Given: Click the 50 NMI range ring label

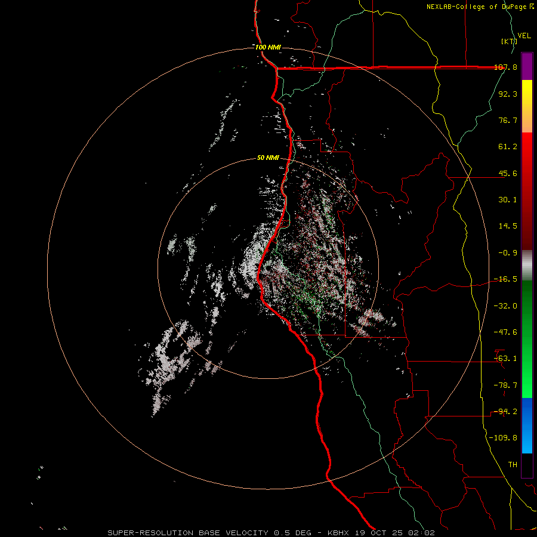Looking at the screenshot, I should (x=268, y=158).
